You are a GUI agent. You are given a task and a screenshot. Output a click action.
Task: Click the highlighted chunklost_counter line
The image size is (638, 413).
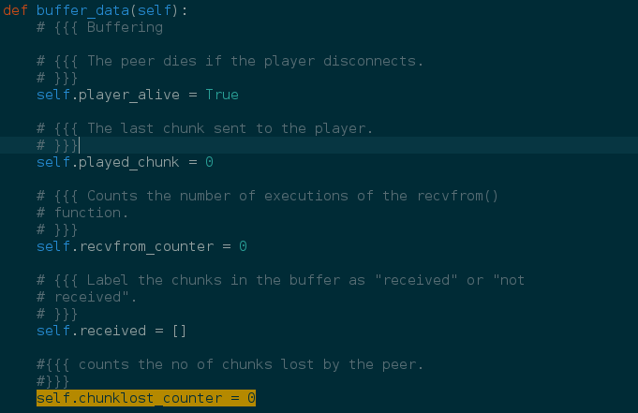point(146,399)
